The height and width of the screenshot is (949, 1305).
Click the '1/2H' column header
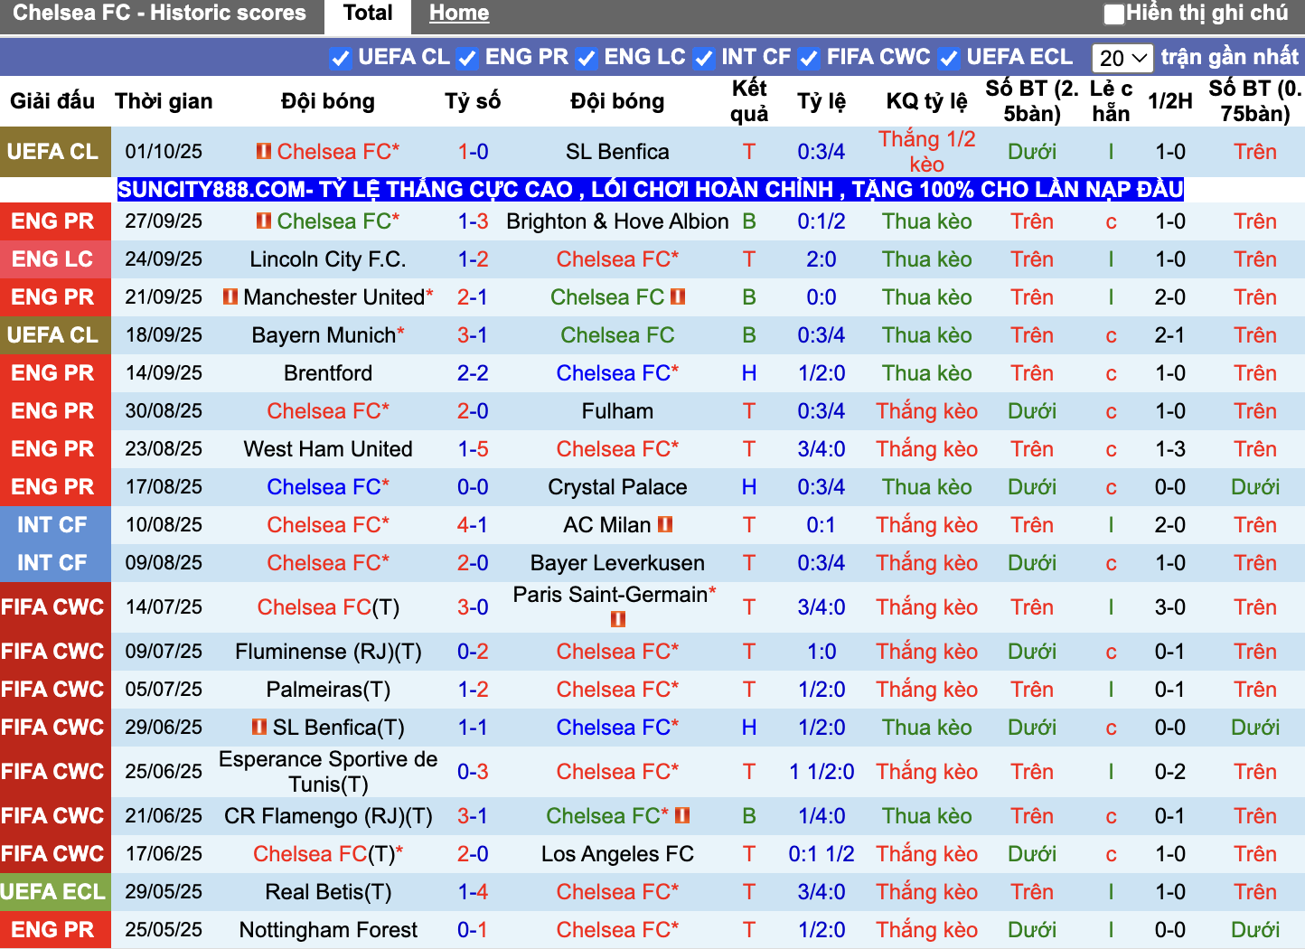point(1170,101)
